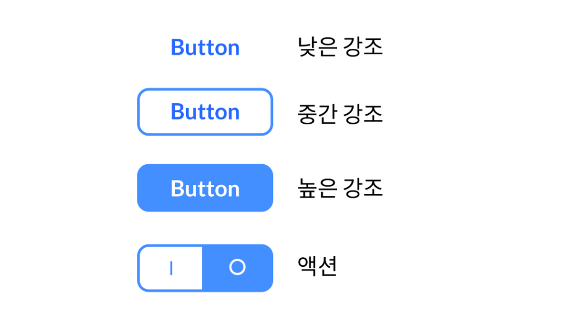
Task: Toggle the switch next to 액션
Action: tap(205, 268)
